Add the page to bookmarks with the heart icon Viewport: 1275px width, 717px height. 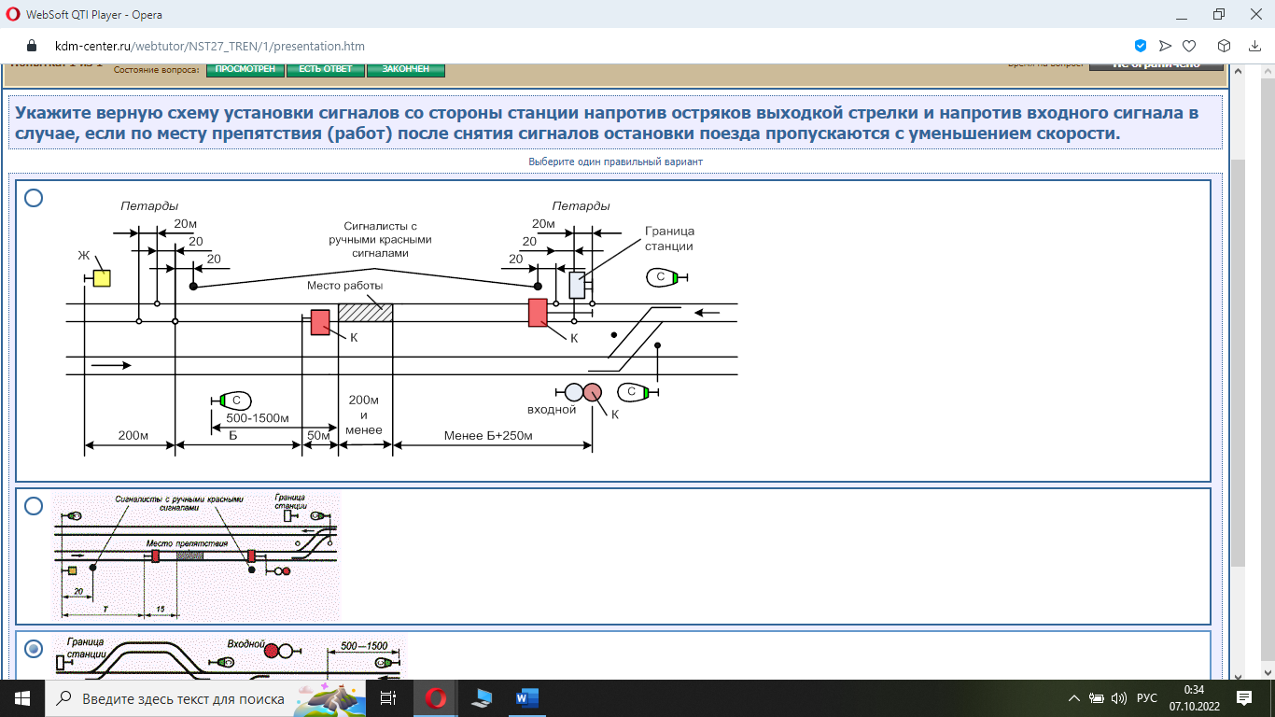pyautogui.click(x=1189, y=46)
